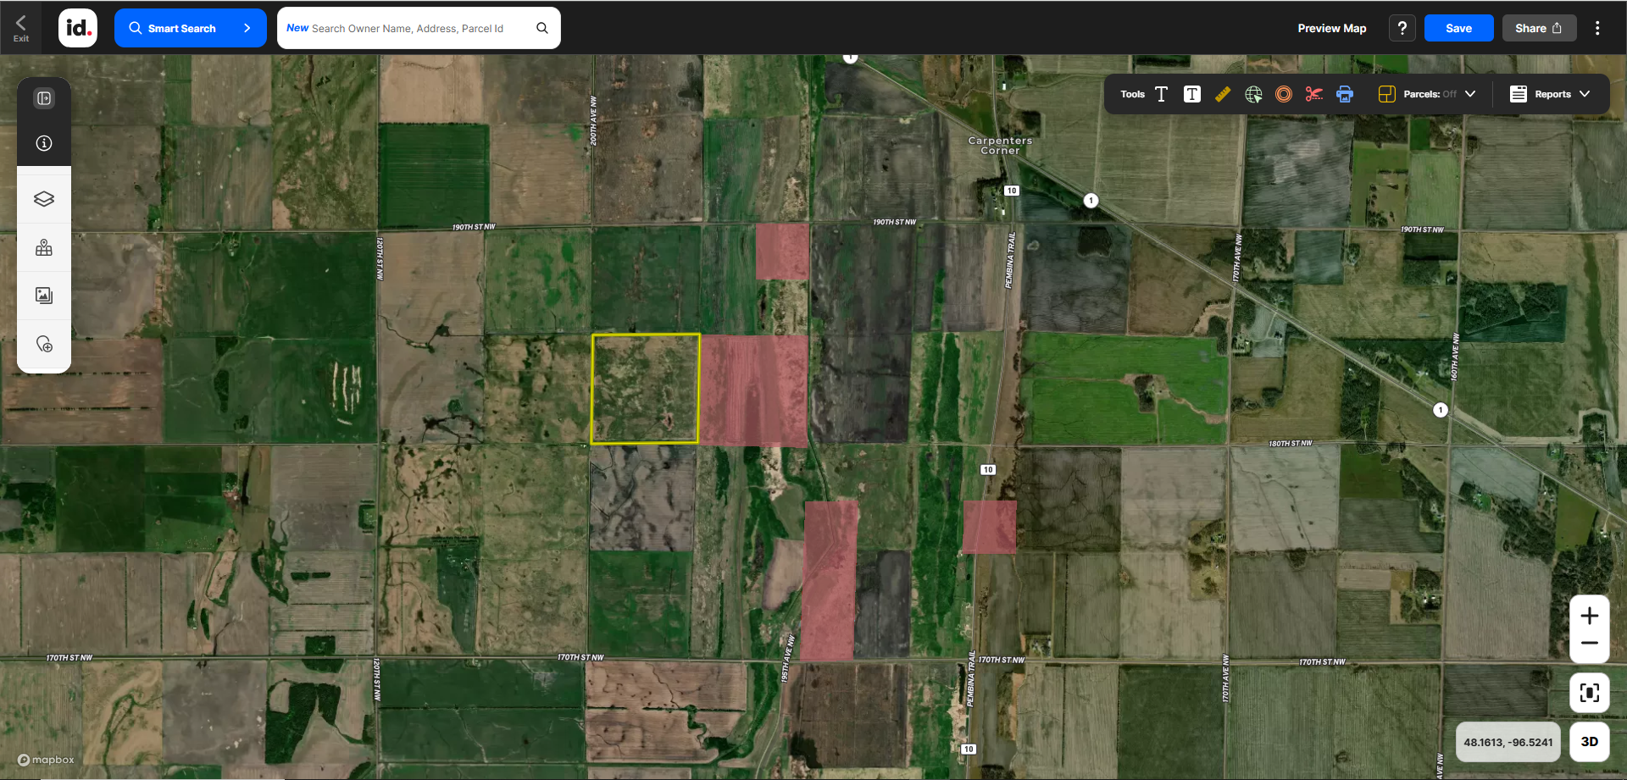This screenshot has height=780, width=1627.
Task: Click the scissors cut tool
Action: tap(1313, 94)
